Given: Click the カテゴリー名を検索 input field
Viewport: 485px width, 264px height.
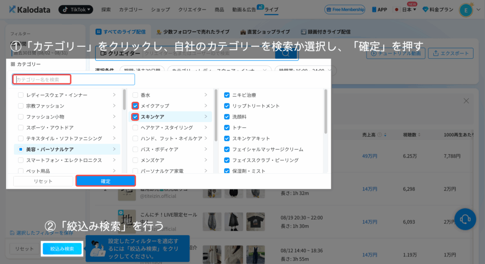Looking at the screenshot, I should pos(73,79).
